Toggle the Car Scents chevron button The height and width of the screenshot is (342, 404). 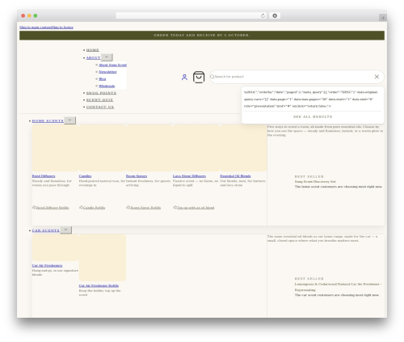[65, 230]
